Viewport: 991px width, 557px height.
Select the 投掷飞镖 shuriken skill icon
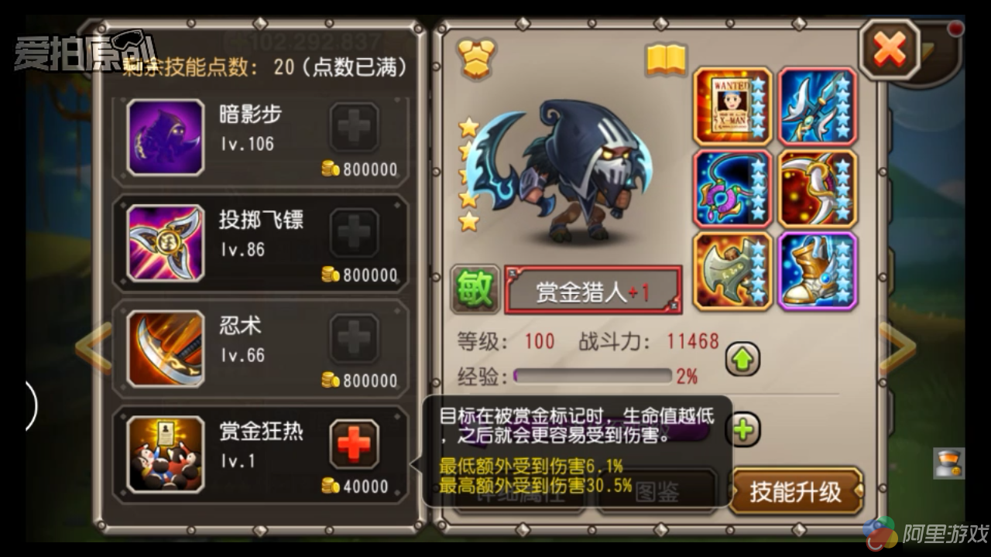[x=166, y=243]
